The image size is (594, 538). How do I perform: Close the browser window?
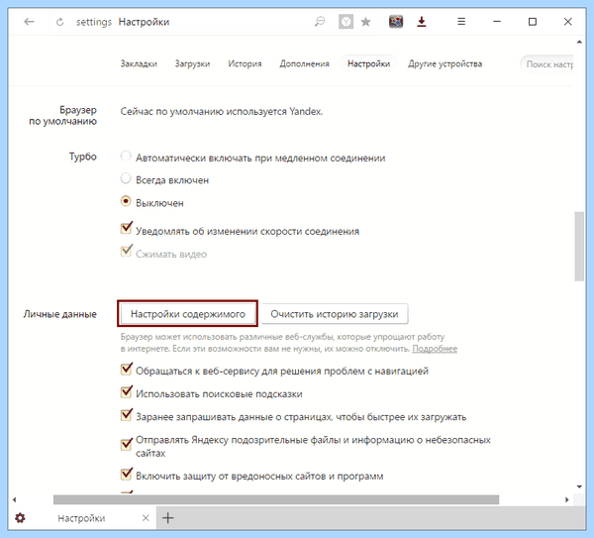point(567,22)
